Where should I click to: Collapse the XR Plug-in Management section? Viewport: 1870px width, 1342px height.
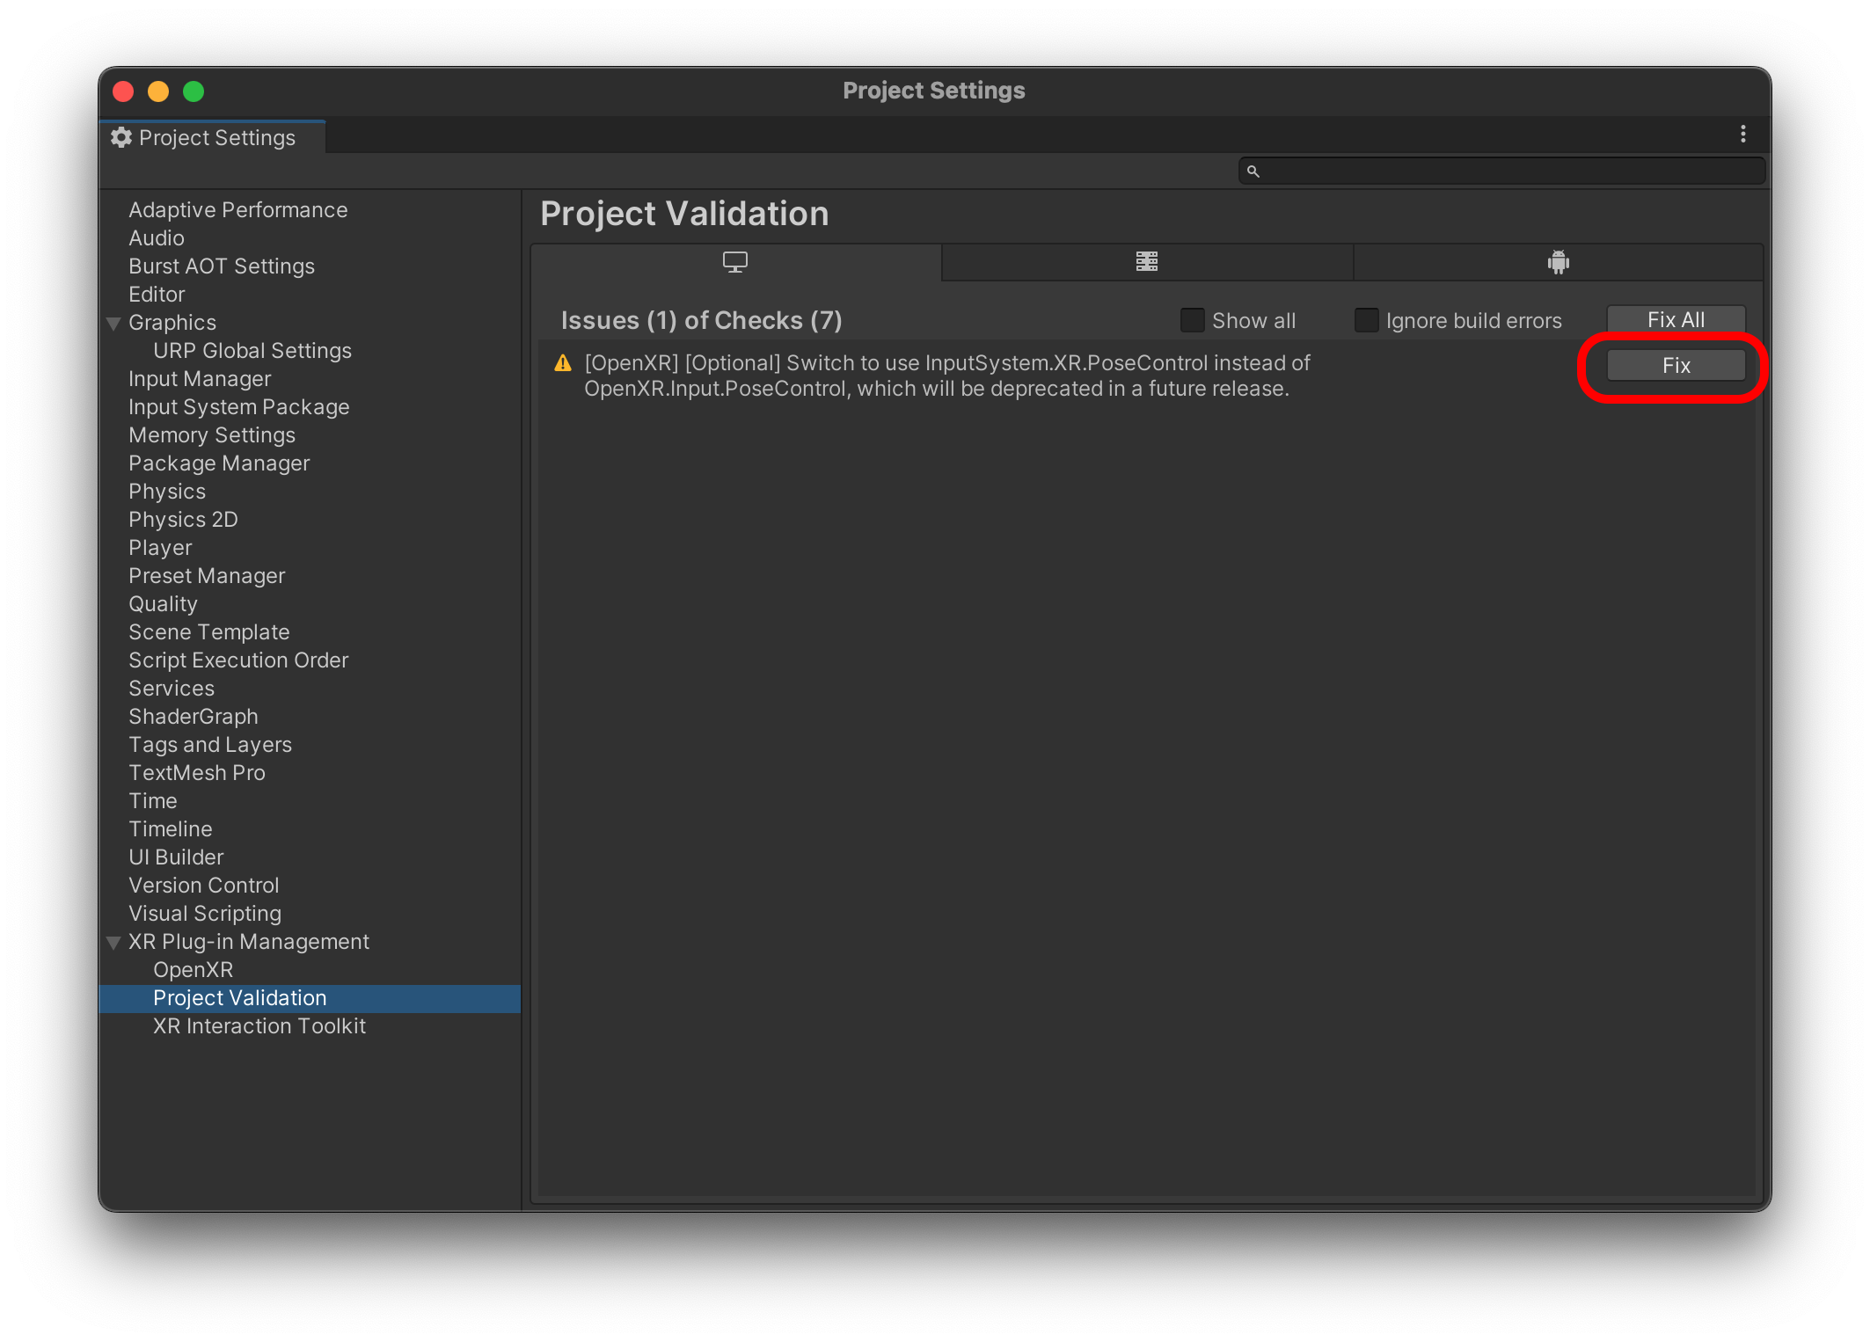(113, 943)
